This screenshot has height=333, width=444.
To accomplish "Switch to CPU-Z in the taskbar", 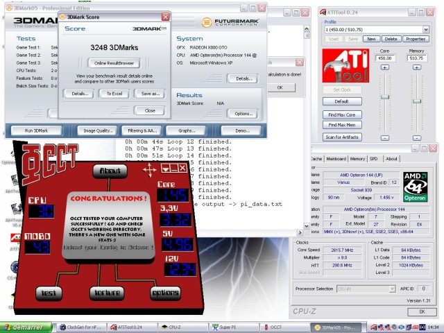I will click(x=183, y=327).
